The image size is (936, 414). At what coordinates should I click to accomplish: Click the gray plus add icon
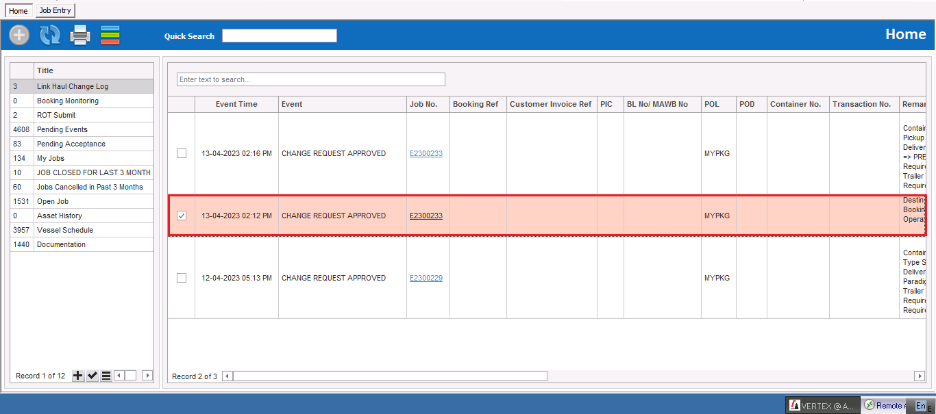click(19, 35)
